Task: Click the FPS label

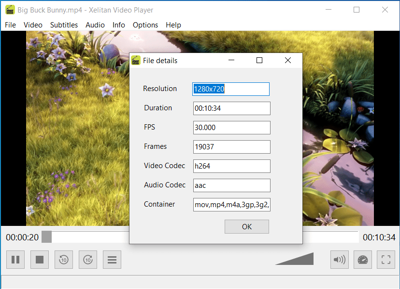Action: (149, 127)
